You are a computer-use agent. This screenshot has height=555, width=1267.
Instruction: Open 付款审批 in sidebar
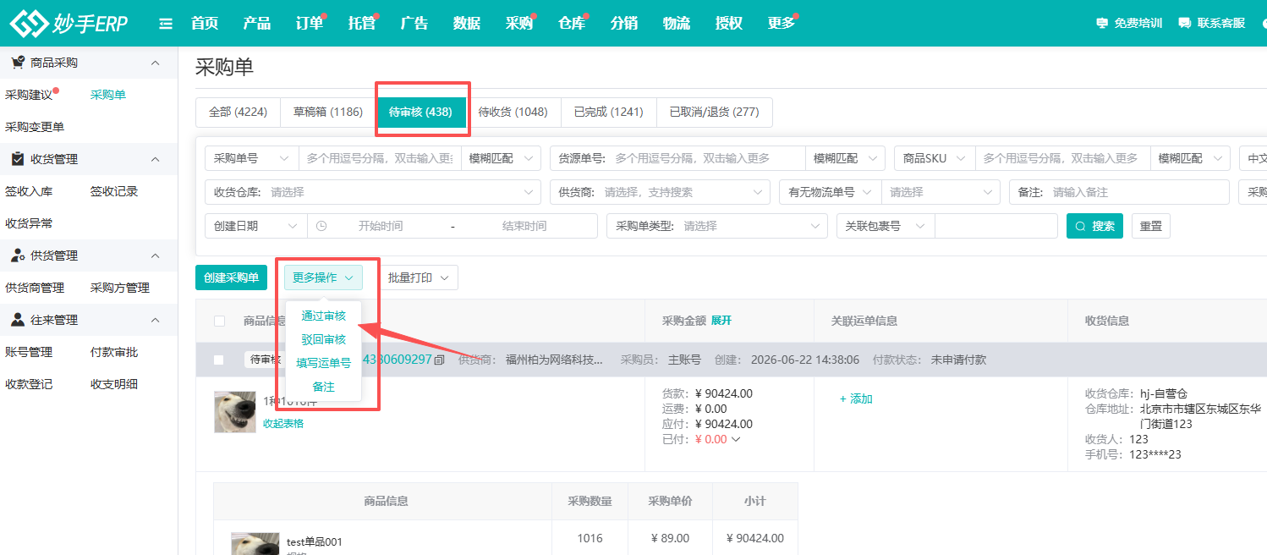pos(114,353)
